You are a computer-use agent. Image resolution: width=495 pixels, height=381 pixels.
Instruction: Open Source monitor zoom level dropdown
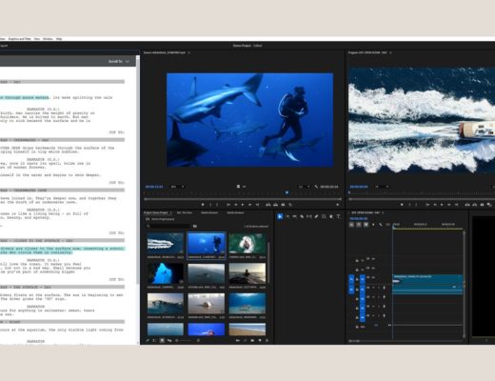178,187
